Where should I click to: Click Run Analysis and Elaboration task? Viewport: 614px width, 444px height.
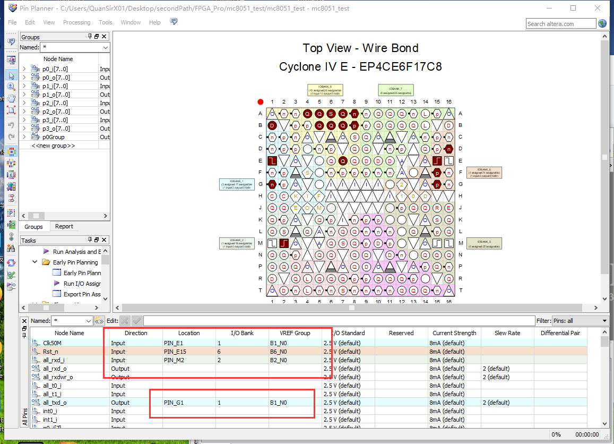coord(77,252)
